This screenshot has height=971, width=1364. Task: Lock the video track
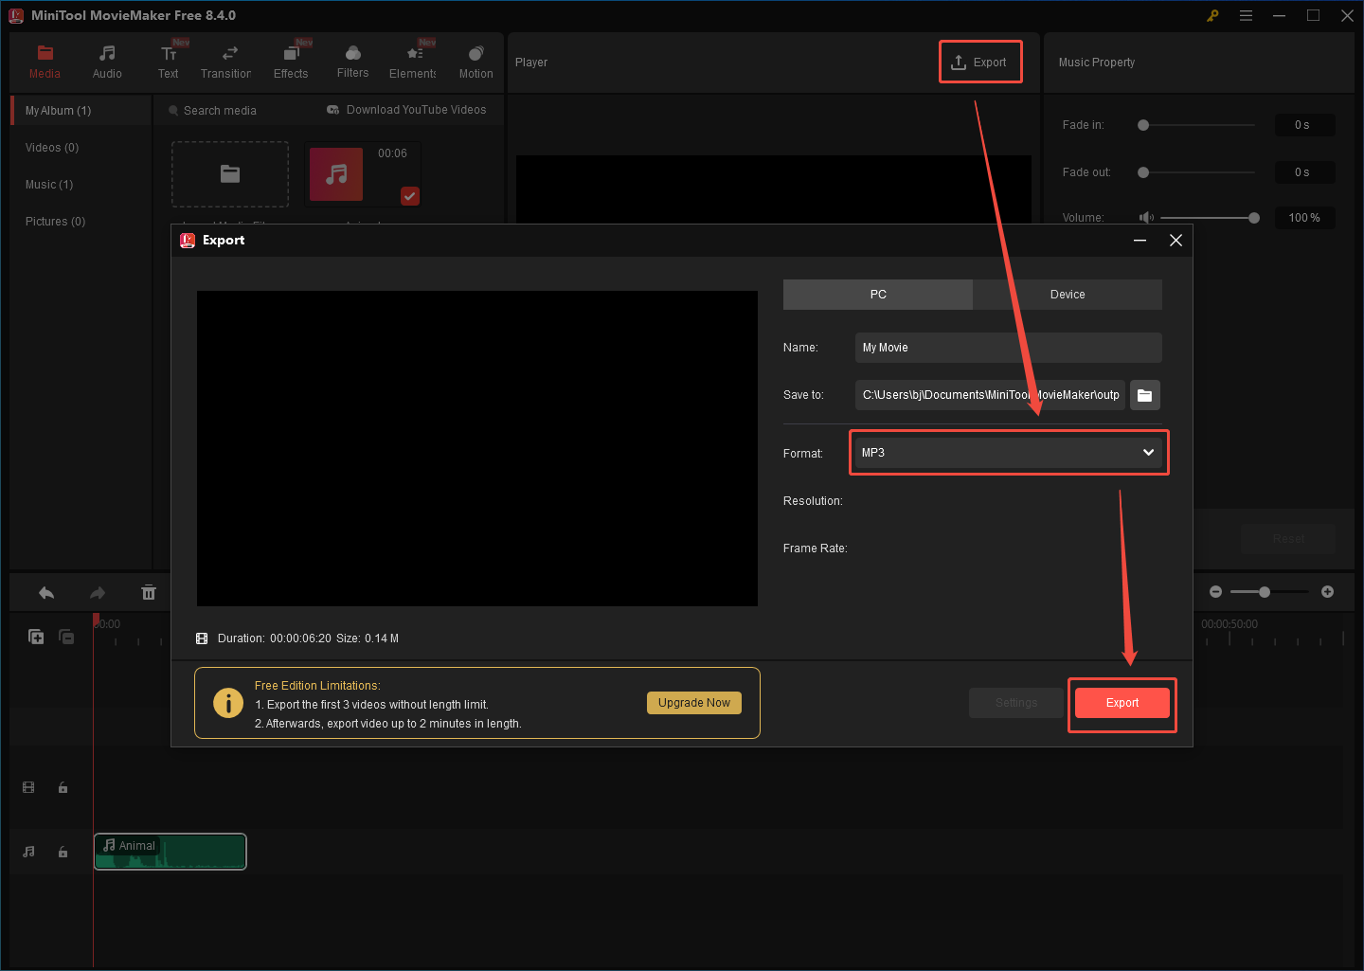click(63, 787)
